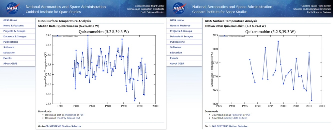
Task: Click Sciences and Exploration Directorate, right header
Action: coord(312,9)
